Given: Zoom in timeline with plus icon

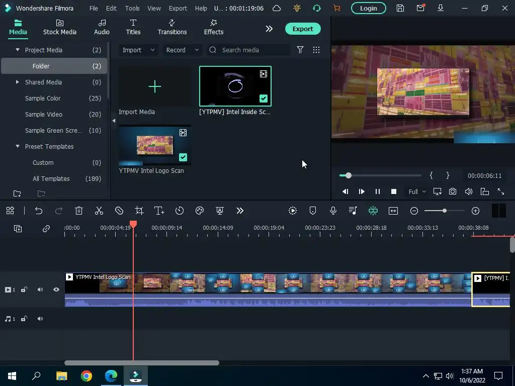Looking at the screenshot, I should point(476,211).
